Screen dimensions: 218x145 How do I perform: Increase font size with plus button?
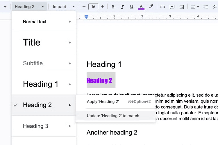103,7
